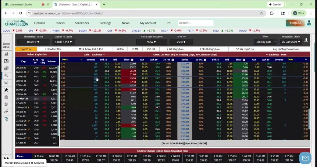Click the NVDA ticker link
This screenshot has width=317, height=167.
pyautogui.click(x=56, y=30)
